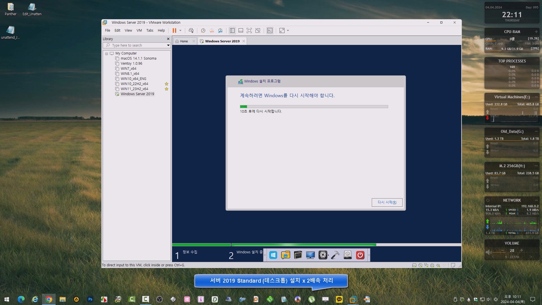Screen dimensions: 542x305
Task: Select Windows Server 2019 in the library
Action: pos(137,94)
